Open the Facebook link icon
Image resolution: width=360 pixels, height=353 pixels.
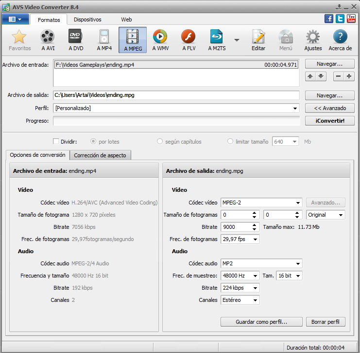[329, 19]
